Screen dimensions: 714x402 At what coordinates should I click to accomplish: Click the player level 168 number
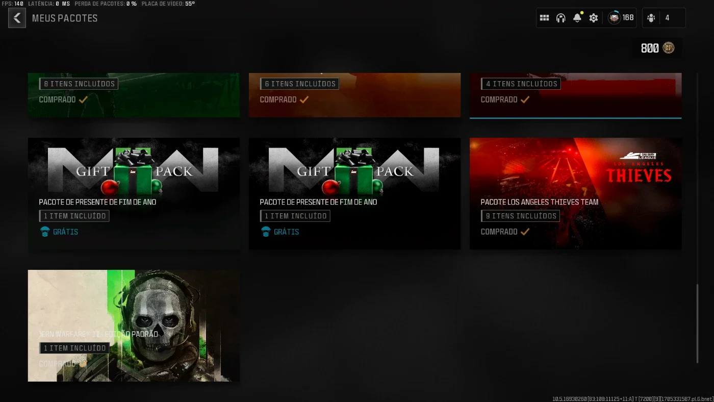tap(628, 18)
